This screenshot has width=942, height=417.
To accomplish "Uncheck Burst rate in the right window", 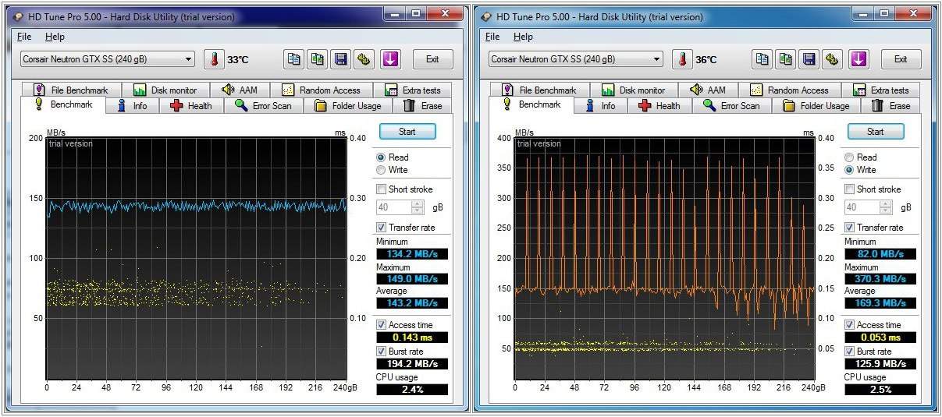I will (x=849, y=351).
